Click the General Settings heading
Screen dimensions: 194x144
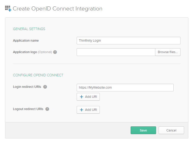[29, 29]
